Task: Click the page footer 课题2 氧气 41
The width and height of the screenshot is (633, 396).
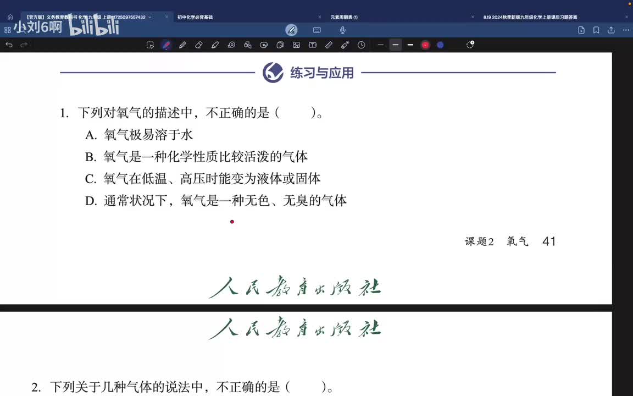Action: tap(510, 241)
